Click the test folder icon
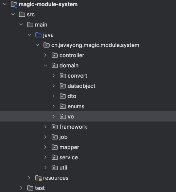The width and height of the screenshot is (176, 192). point(30,188)
